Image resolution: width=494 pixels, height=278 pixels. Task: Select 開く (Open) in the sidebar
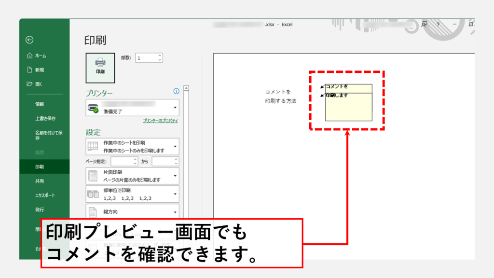click(39, 84)
